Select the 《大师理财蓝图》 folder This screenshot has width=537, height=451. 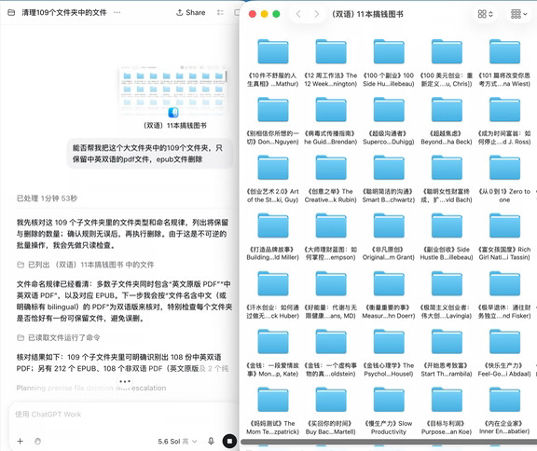331,225
